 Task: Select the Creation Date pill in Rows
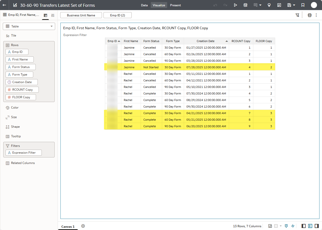pyautogui.click(x=22, y=82)
